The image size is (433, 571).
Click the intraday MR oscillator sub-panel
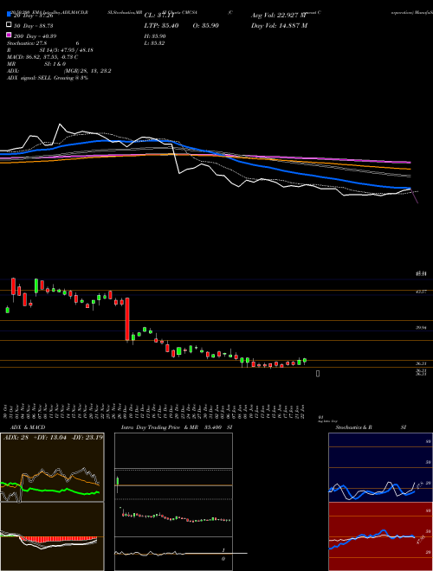click(173, 554)
